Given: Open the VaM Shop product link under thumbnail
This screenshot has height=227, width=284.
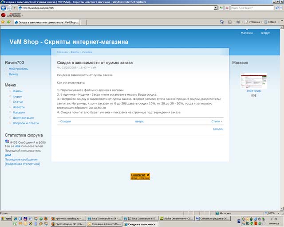Looking at the screenshot, I should click(253, 91).
